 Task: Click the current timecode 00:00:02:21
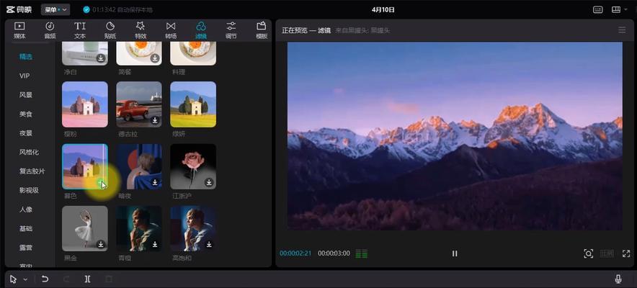point(295,253)
